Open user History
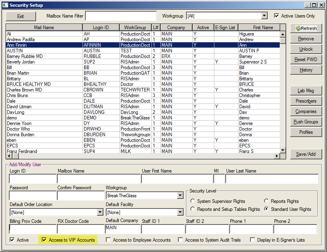Image resolution: width=327 pixels, height=252 pixels. click(306, 70)
